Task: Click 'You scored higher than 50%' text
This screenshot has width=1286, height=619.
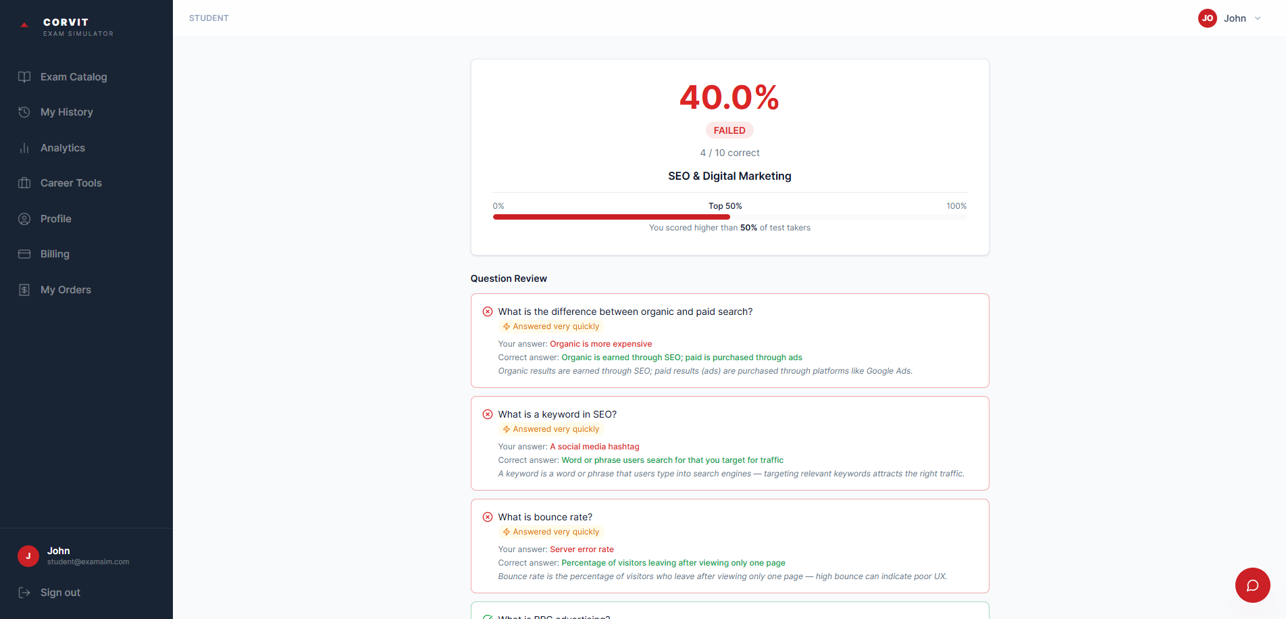Action: (729, 228)
